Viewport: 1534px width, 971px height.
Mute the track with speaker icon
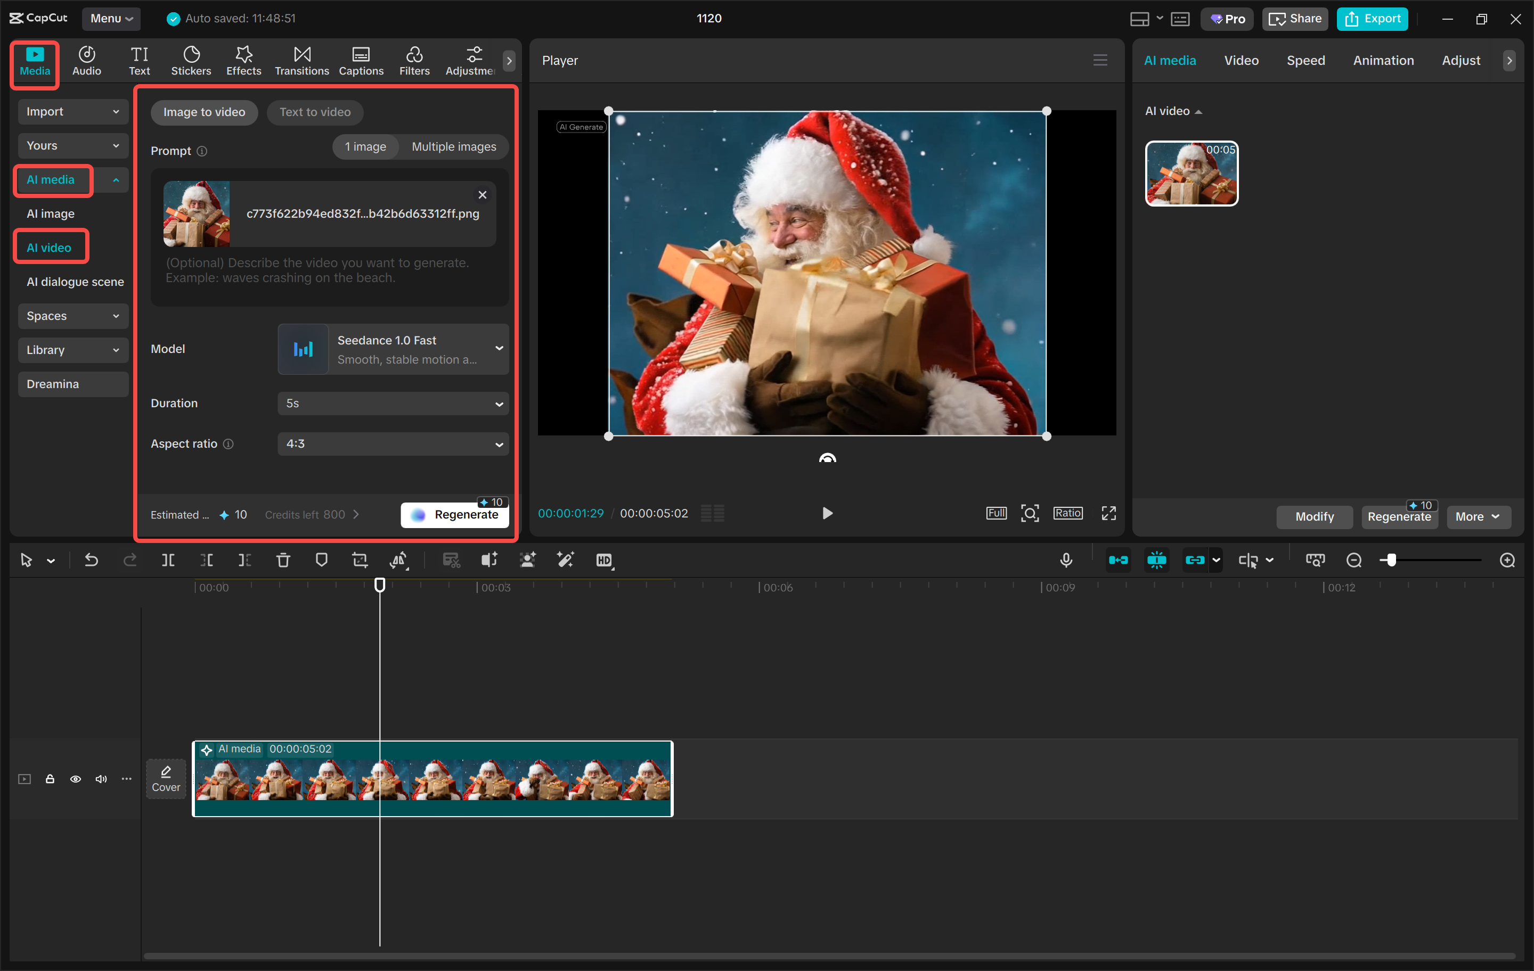point(101,779)
